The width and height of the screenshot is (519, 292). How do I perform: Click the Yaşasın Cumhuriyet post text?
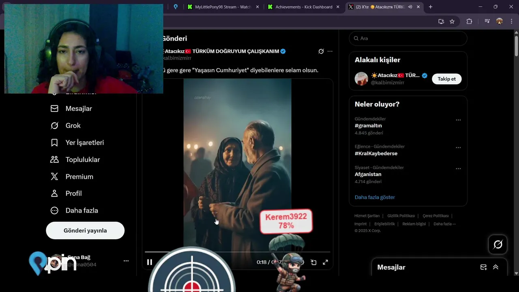coord(241,70)
